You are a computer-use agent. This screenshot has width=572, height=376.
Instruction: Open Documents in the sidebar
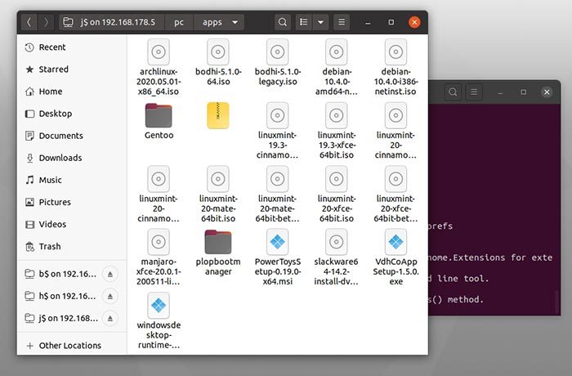72,136
